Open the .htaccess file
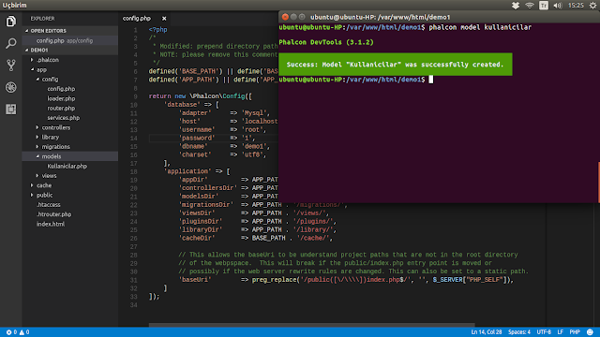Image resolution: width=600 pixels, height=337 pixels. click(x=49, y=205)
